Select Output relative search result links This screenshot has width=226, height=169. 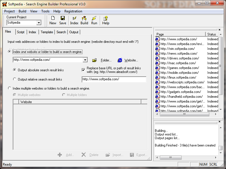pos(15,79)
